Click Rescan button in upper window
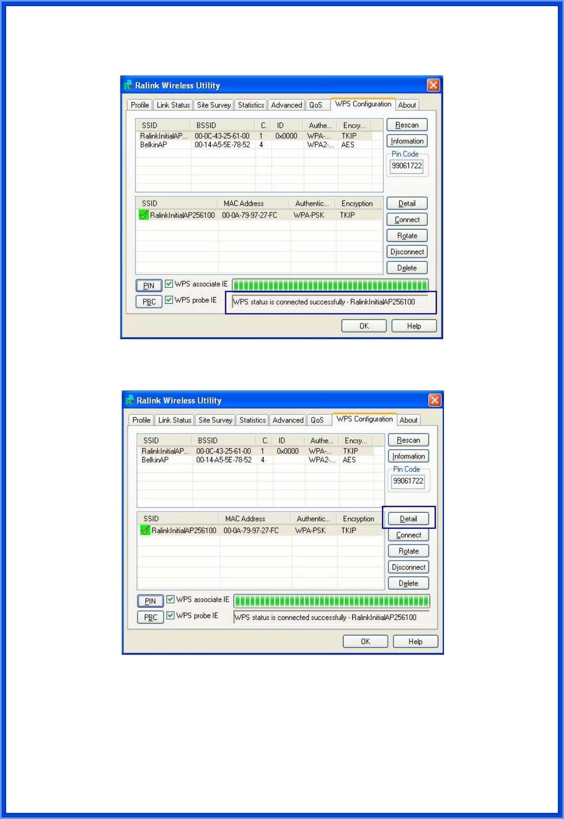Screen dimensions: 564x819 tap(407, 125)
